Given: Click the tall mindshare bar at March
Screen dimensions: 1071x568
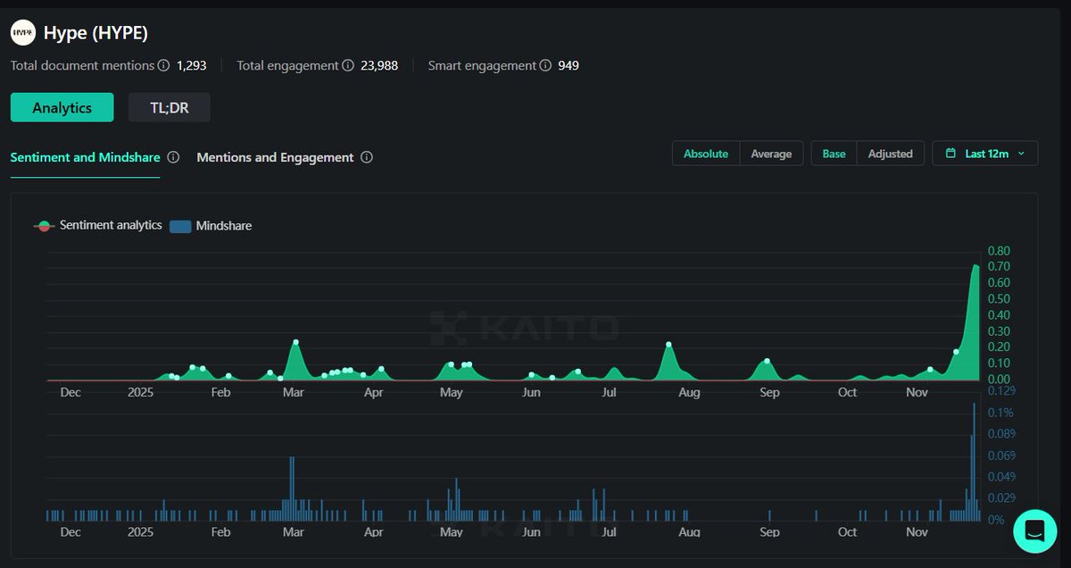Looking at the screenshot, I should (x=291, y=488).
